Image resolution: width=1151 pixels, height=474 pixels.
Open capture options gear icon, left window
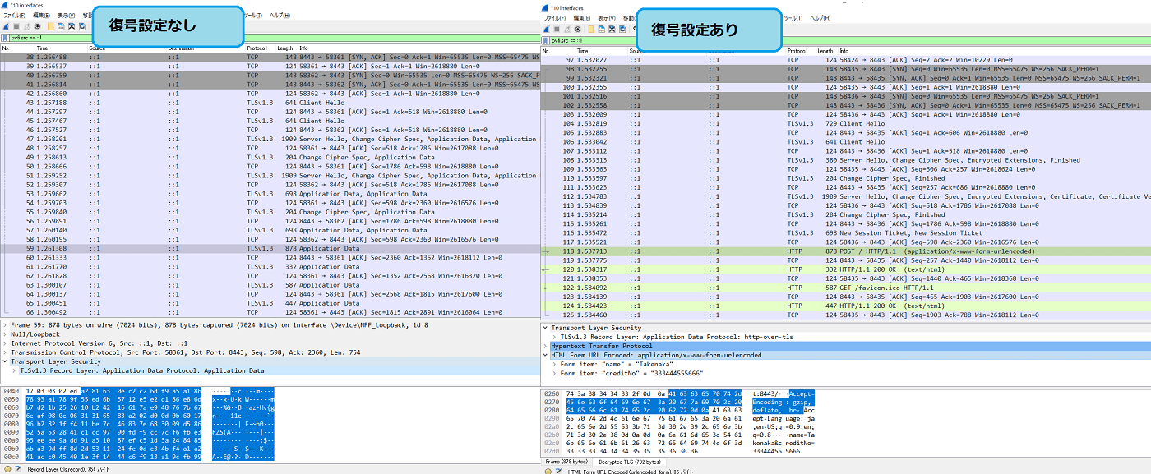point(37,26)
